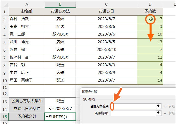Image resolution: width=176 pixels, height=124 pixels.
Task: Click the collapse-dialog icon for 条件範囲1
Action: click(x=158, y=113)
